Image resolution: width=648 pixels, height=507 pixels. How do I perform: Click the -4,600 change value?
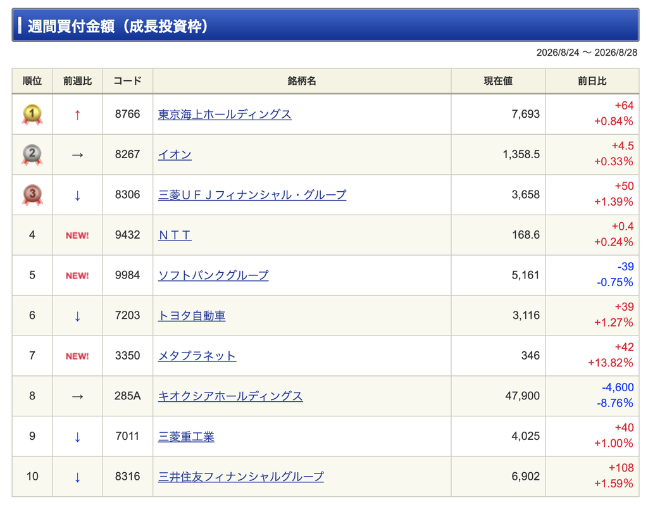[618, 387]
